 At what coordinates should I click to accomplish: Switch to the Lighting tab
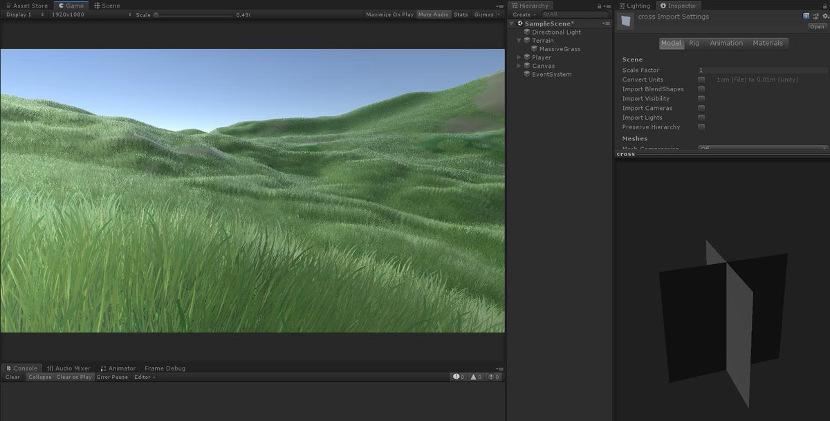click(x=635, y=6)
